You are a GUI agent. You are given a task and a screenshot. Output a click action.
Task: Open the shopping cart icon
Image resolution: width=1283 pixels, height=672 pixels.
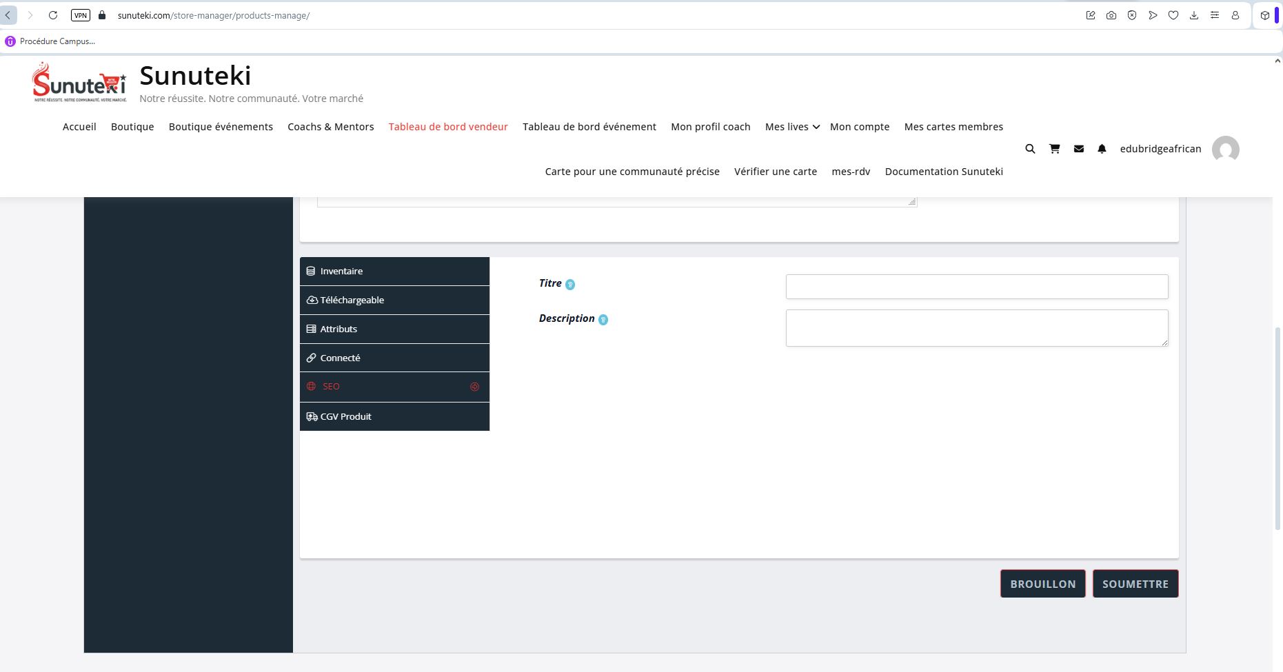1054,149
